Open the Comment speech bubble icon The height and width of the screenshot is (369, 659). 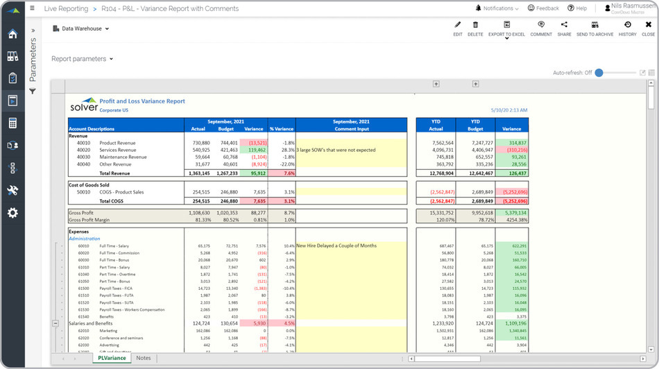541,26
